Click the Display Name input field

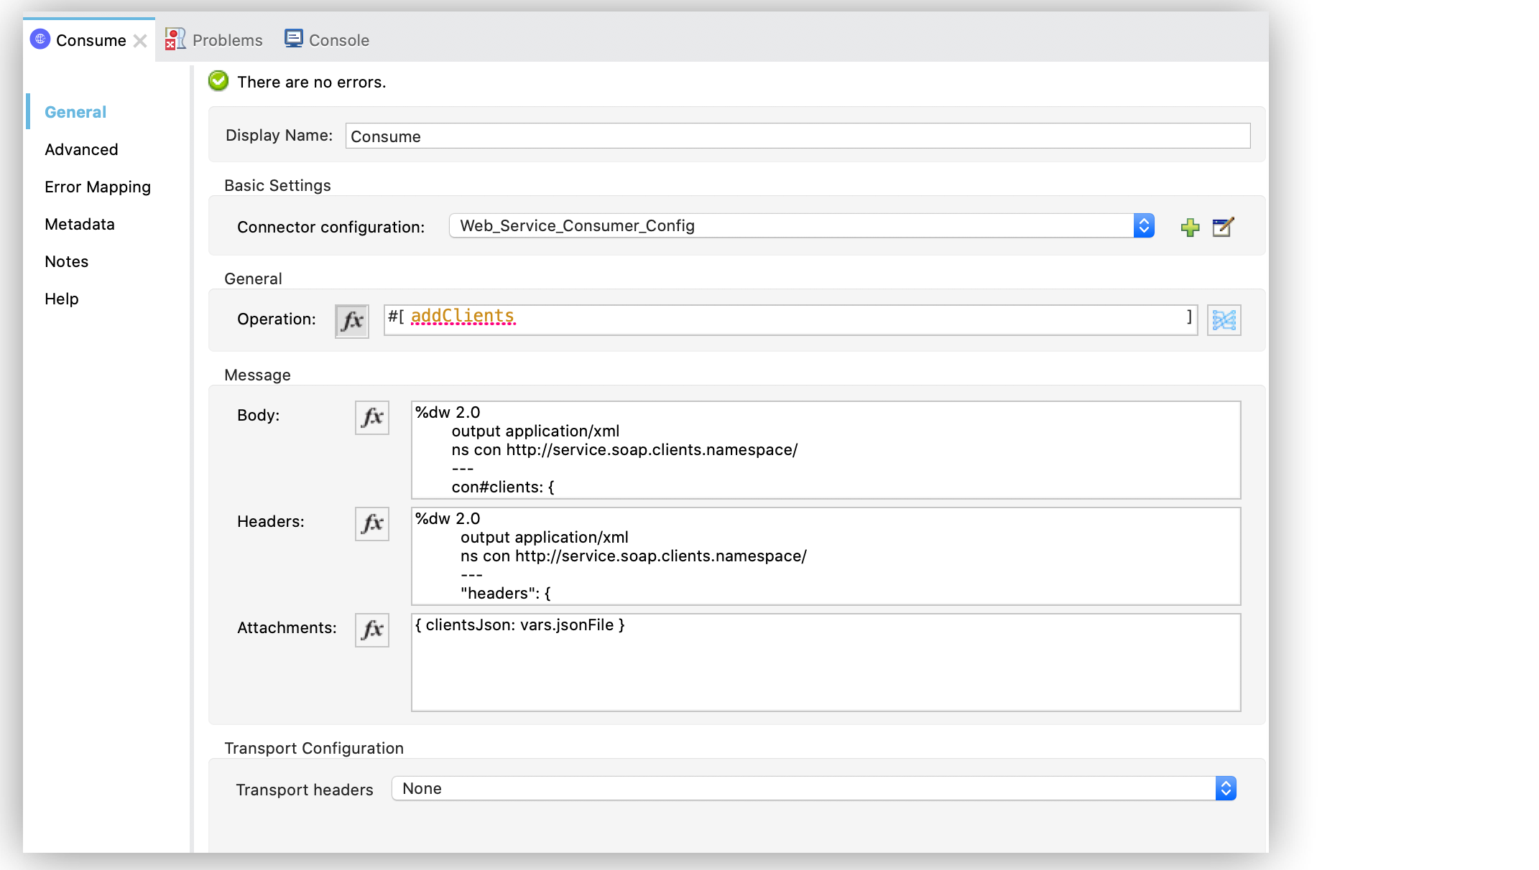click(x=797, y=135)
